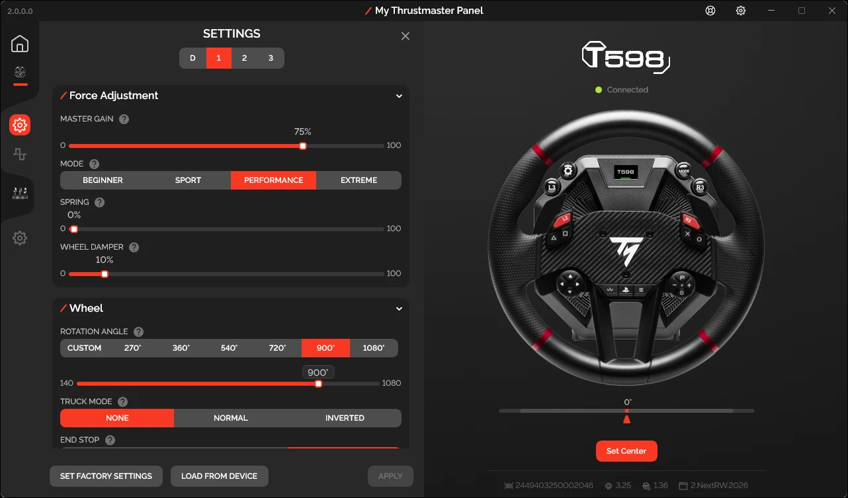Open the highlighted red settings gear tab

pyautogui.click(x=20, y=125)
